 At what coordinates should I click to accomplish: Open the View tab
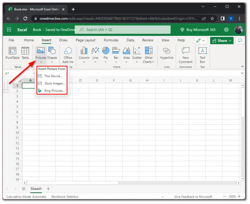[165, 40]
